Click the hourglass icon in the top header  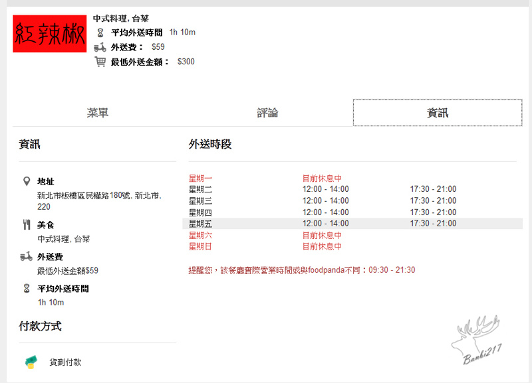coord(100,33)
